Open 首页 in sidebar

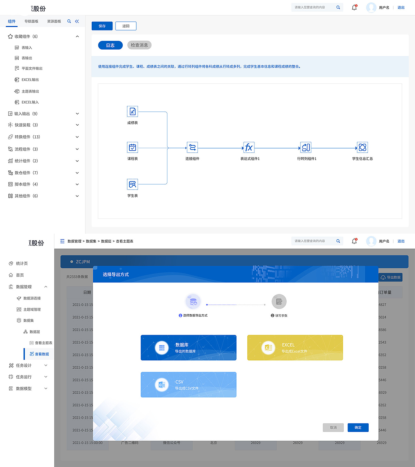(x=16, y=275)
